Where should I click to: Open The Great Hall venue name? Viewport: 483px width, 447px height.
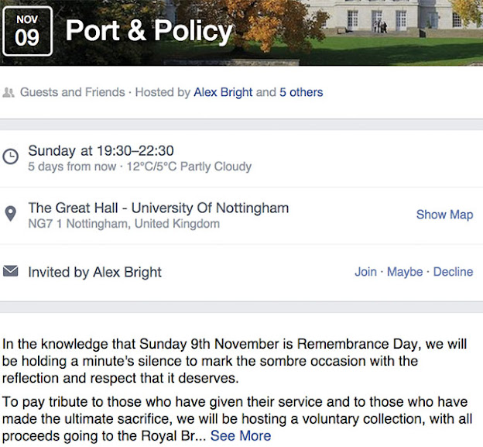coord(159,208)
